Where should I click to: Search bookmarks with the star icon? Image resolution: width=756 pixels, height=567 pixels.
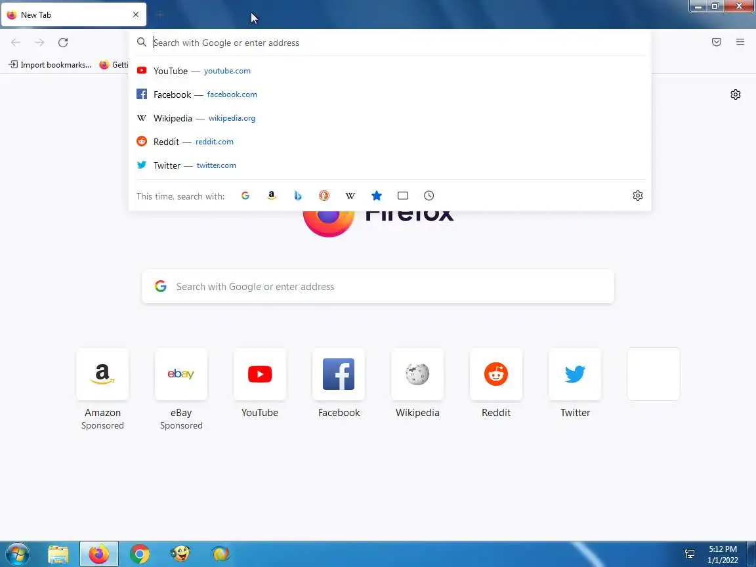click(x=377, y=196)
